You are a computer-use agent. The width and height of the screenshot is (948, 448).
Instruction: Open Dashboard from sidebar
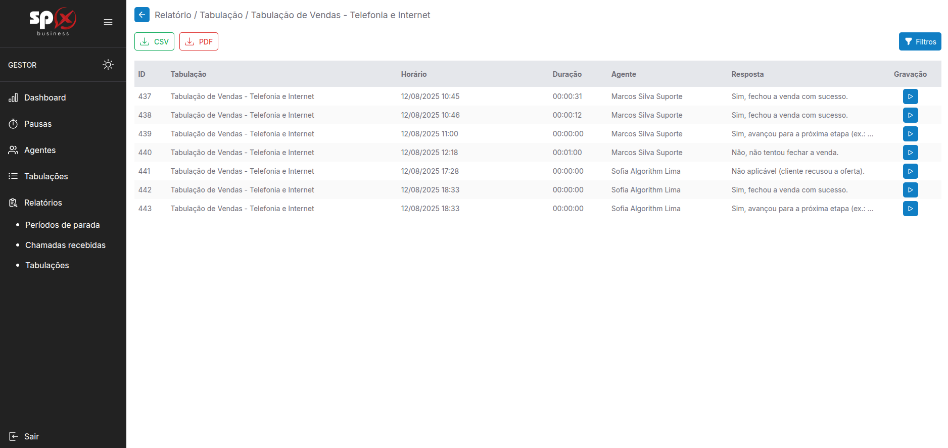tap(45, 97)
